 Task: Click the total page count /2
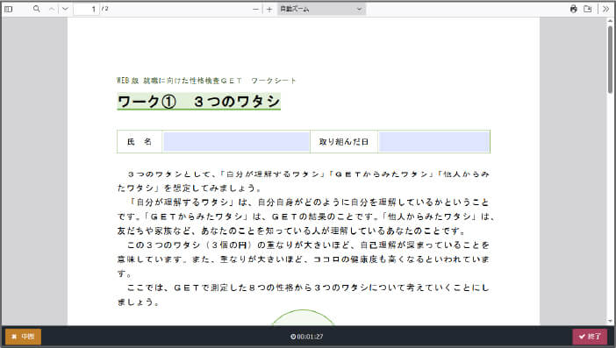(x=105, y=9)
